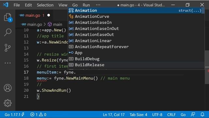Viewport: 209px width, 118px height.
Task: Click the app.New() call on line 10
Action: coord(55,30)
